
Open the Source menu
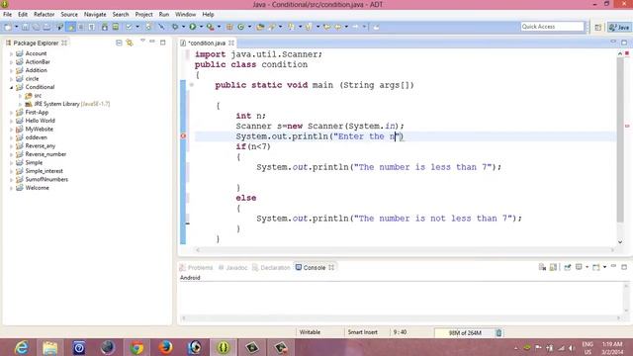pyautogui.click(x=69, y=15)
